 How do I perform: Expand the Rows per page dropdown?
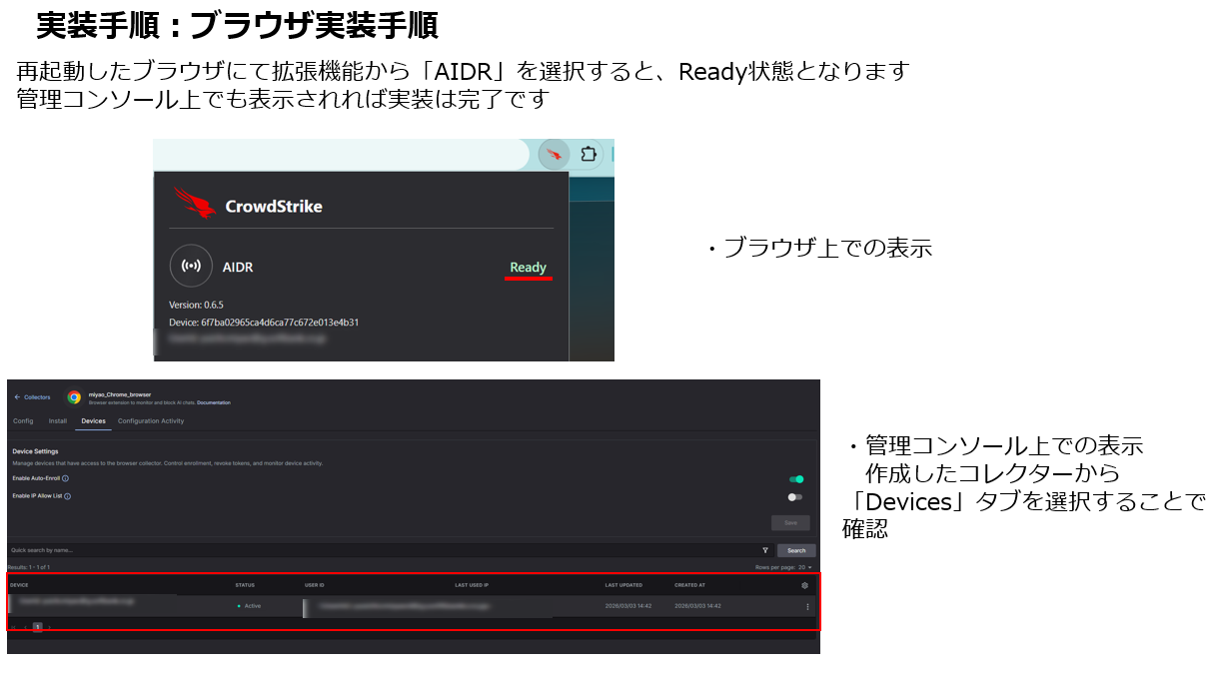click(804, 567)
